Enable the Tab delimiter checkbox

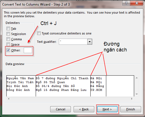[x=8, y=29]
